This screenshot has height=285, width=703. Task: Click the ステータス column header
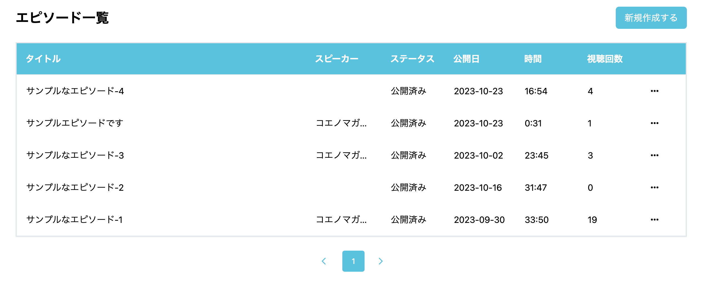413,58
